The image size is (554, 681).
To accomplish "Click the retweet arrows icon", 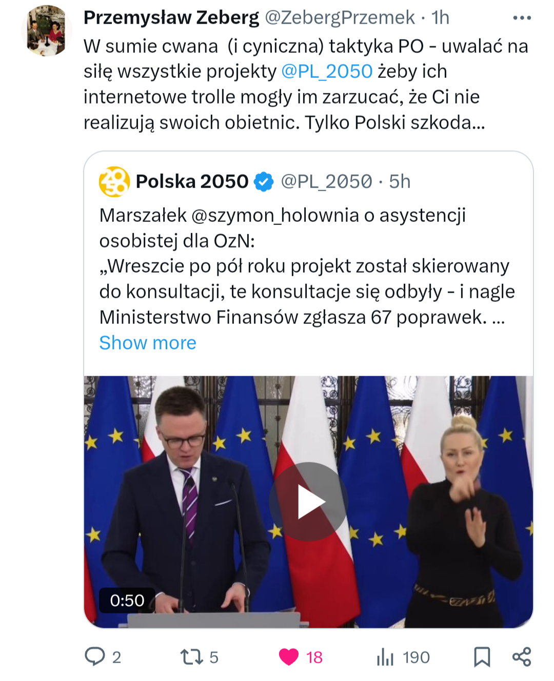I will (191, 657).
